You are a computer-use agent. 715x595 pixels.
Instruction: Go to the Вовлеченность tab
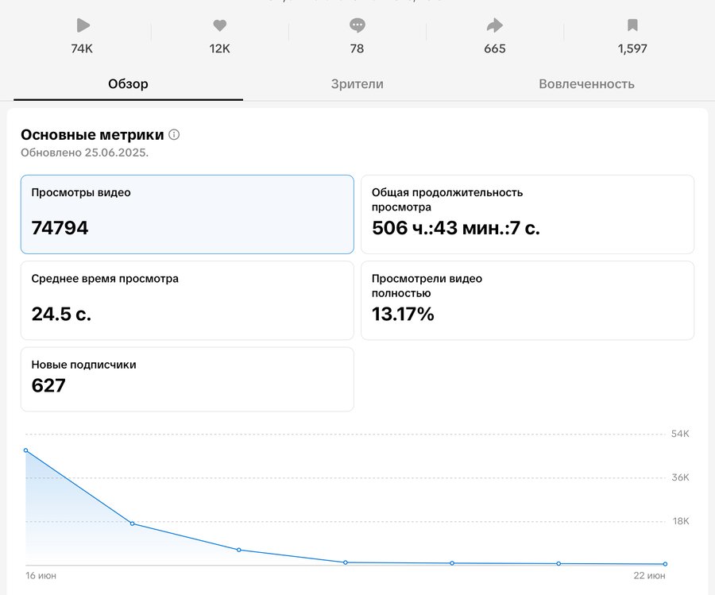586,83
